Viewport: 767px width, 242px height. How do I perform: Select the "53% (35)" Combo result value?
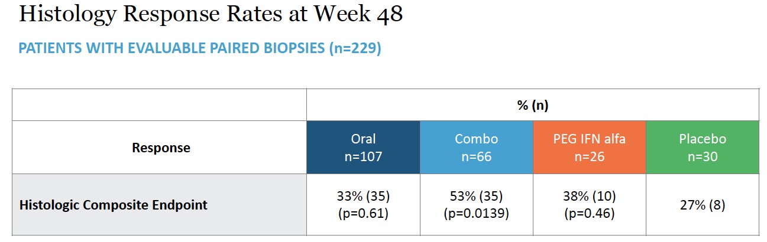476,198
